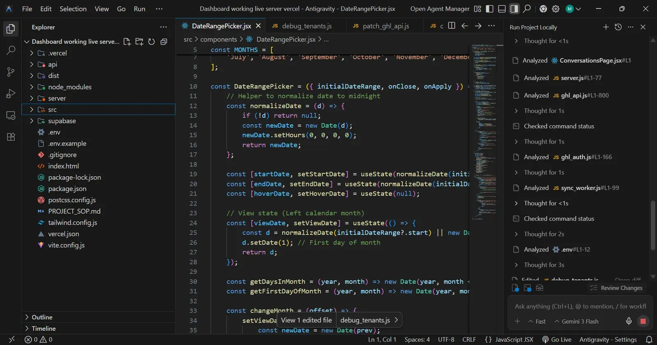This screenshot has width=657, height=345.
Task: Expand the node_modules folder
Action: (98, 87)
